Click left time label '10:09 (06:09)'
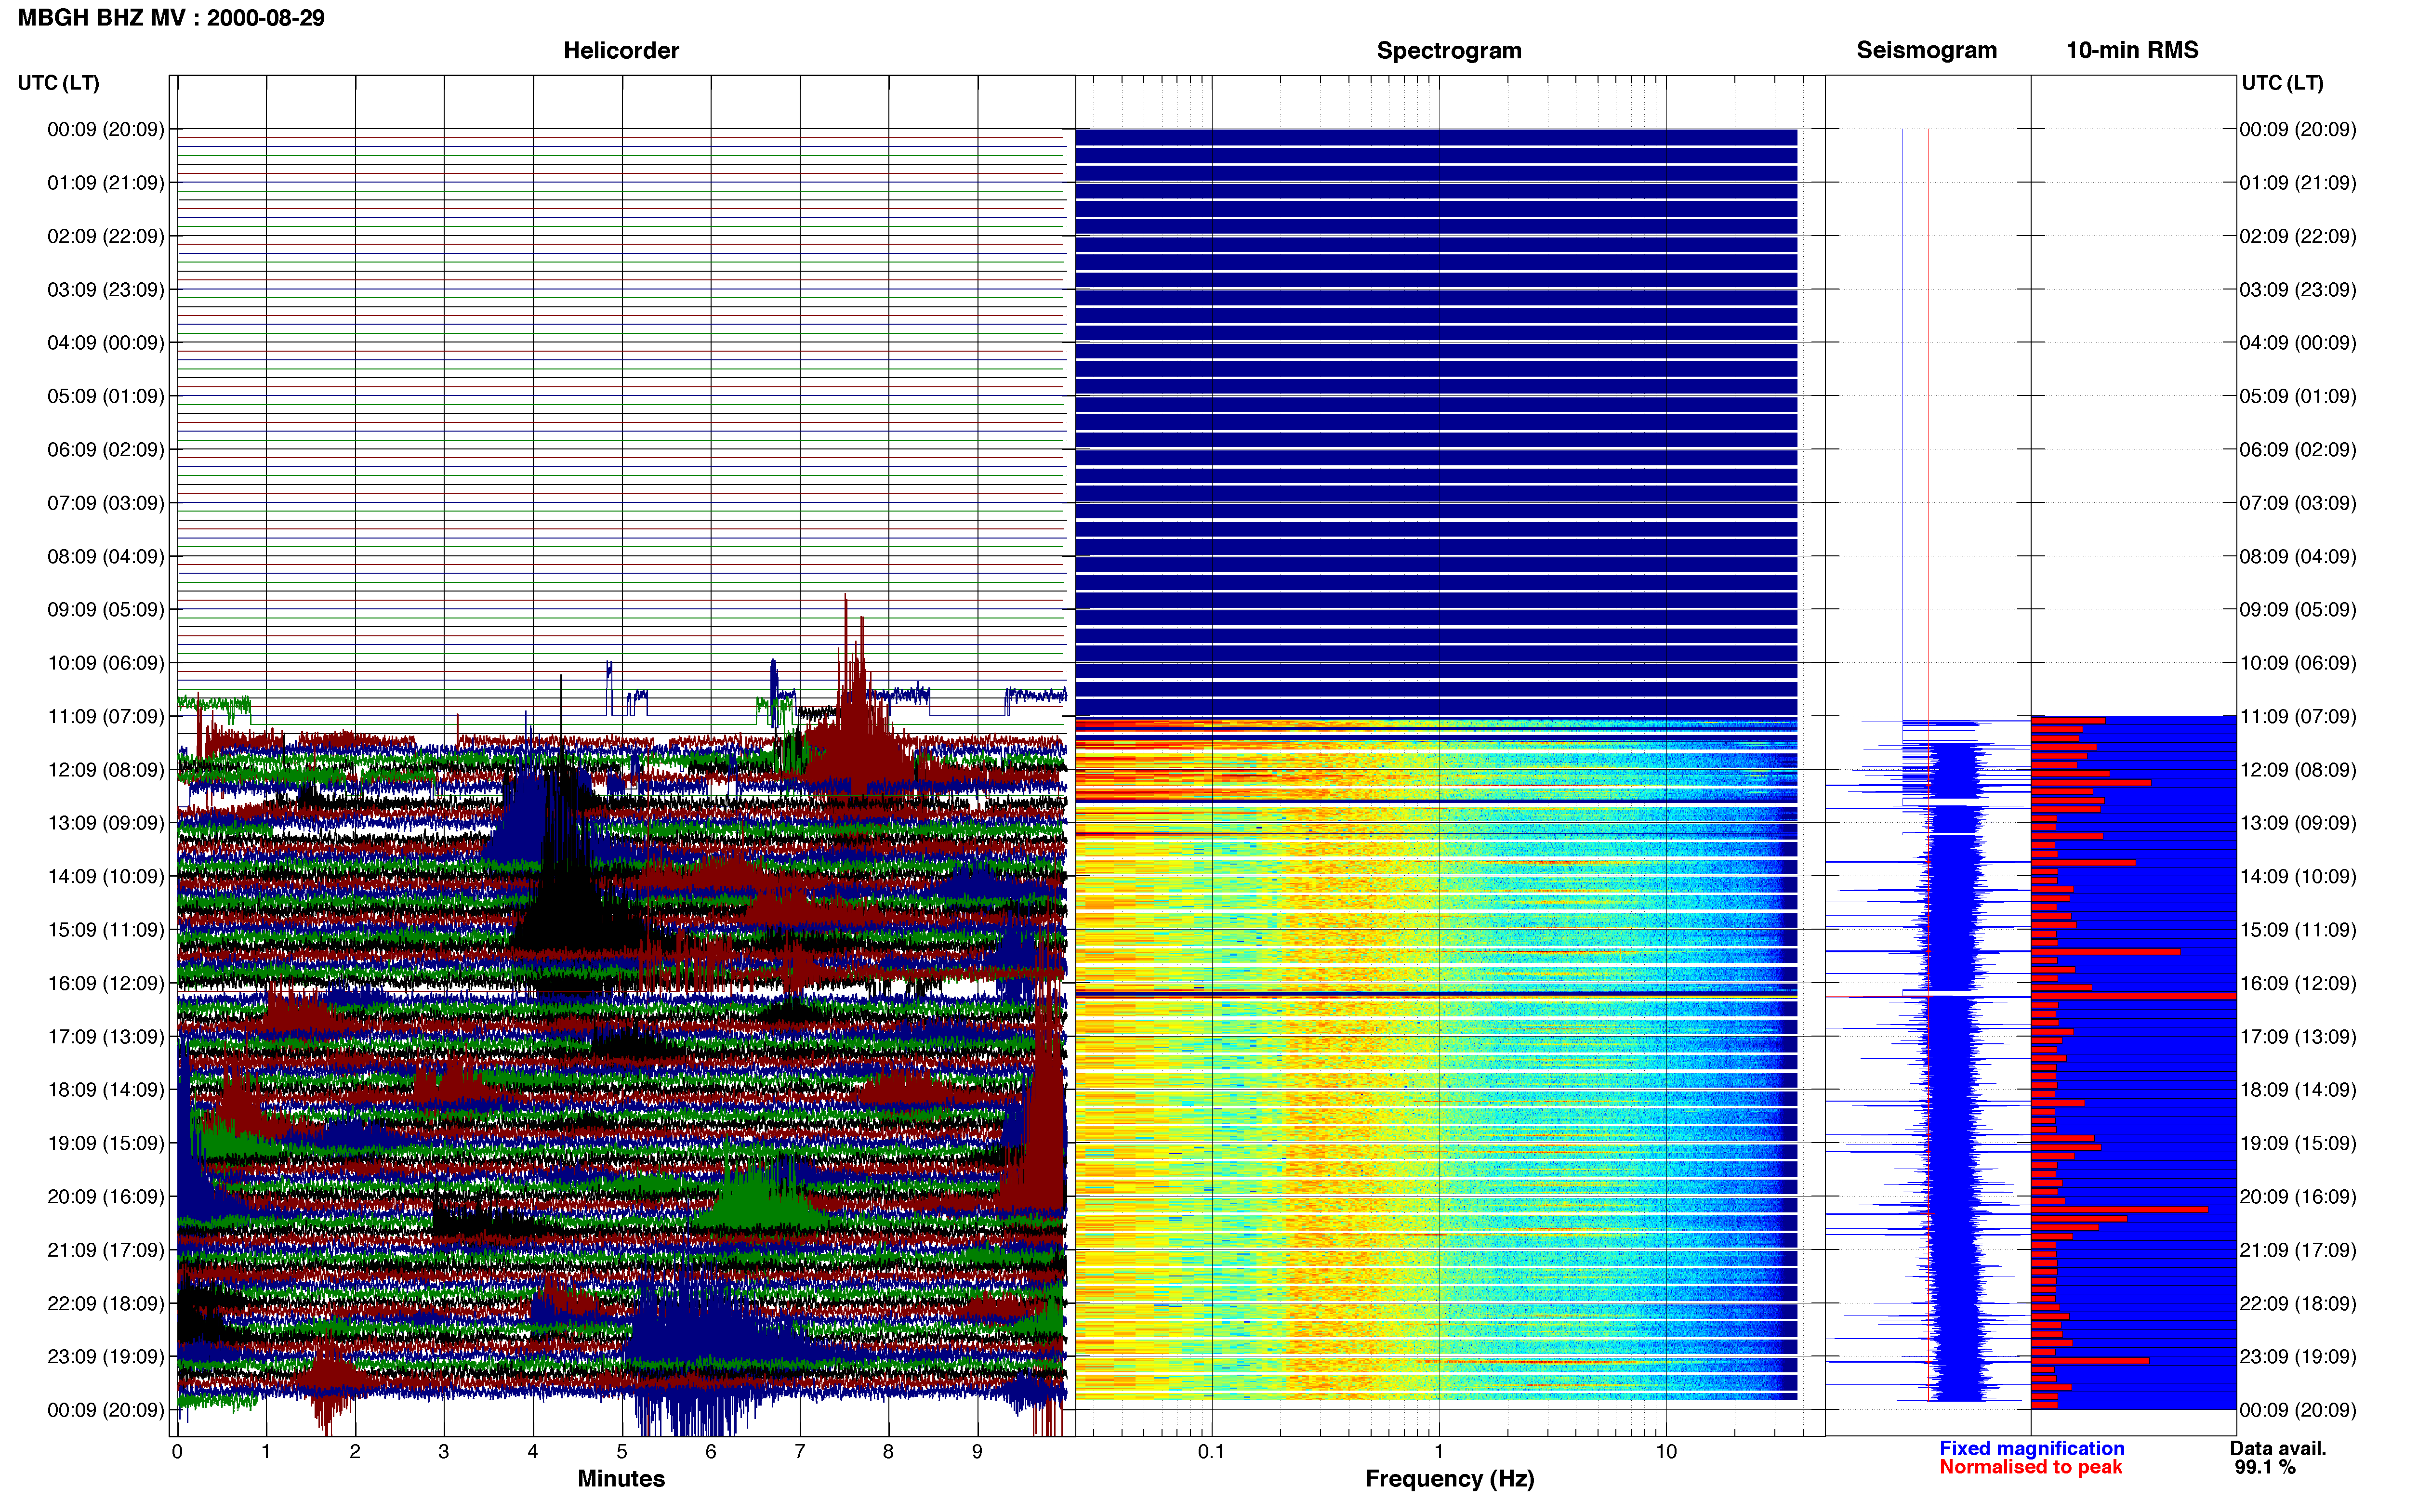 click(x=106, y=663)
